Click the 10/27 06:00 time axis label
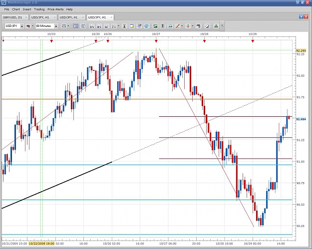The image size is (312, 249). 168,244
